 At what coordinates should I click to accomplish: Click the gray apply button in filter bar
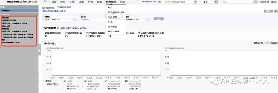(x=159, y=19)
